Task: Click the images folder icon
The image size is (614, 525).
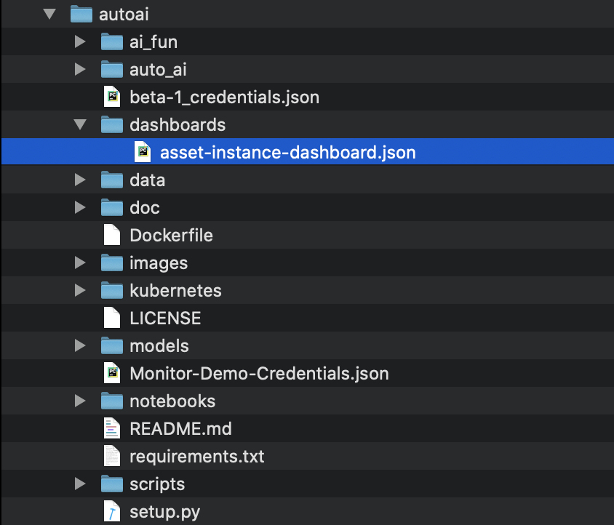Action: pos(112,262)
